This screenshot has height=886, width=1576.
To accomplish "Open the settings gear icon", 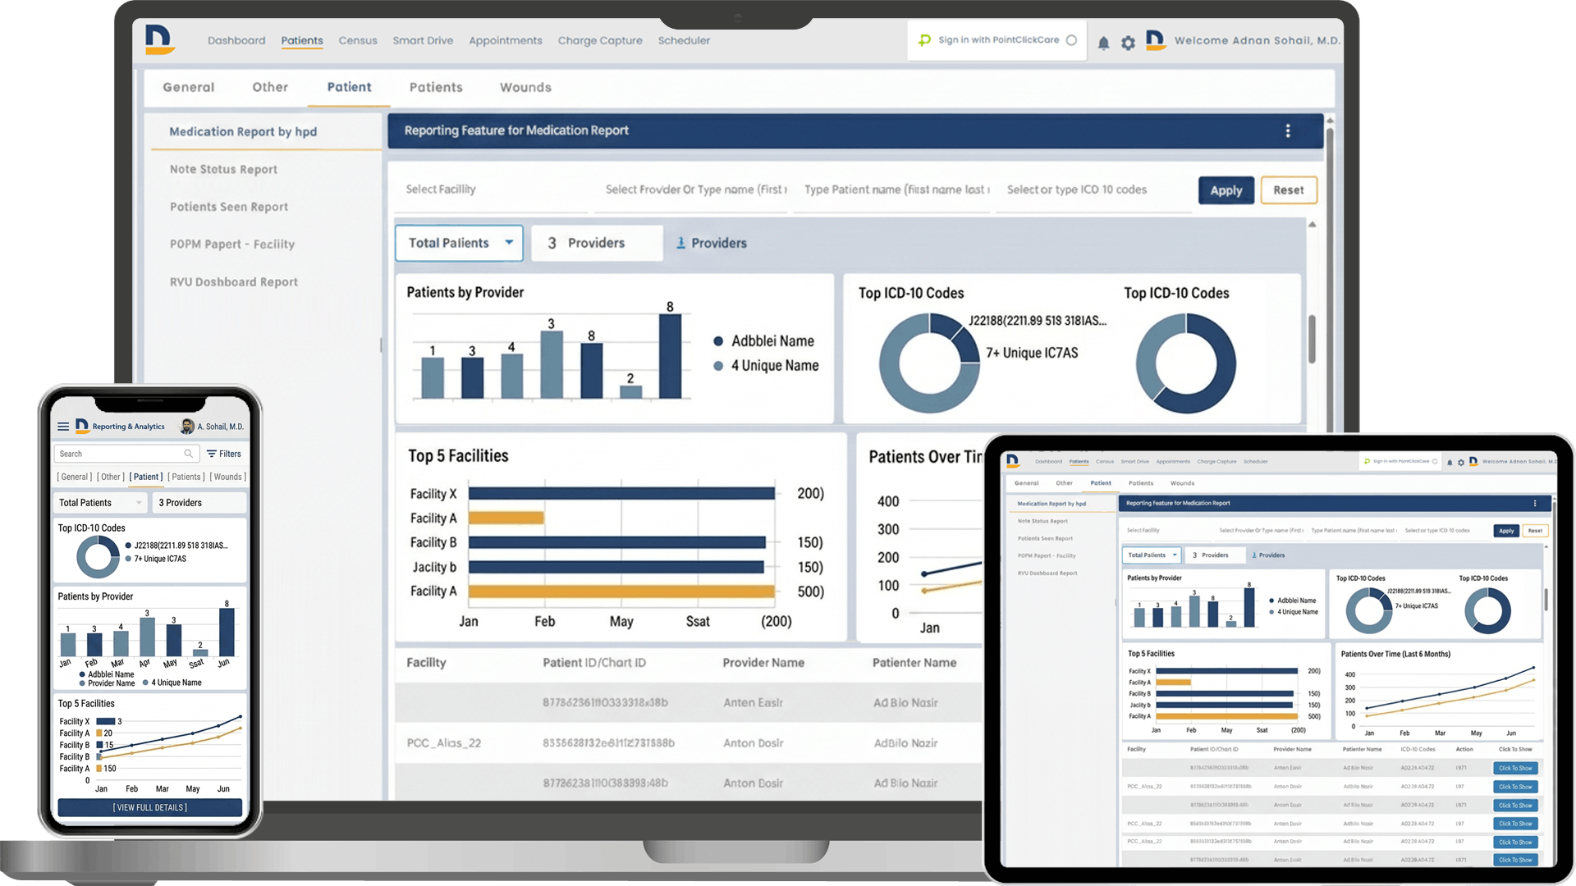I will 1128,43.
